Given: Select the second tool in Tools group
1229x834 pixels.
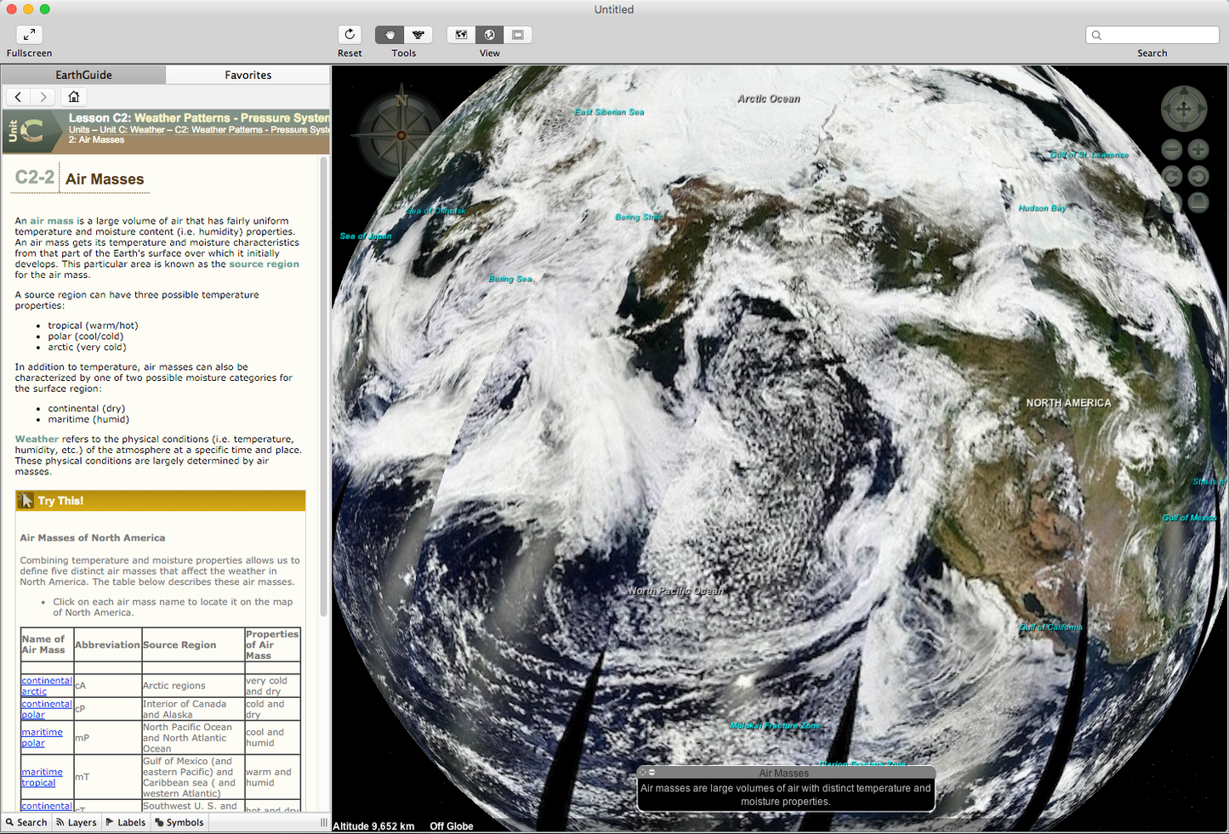Looking at the screenshot, I should 418,35.
